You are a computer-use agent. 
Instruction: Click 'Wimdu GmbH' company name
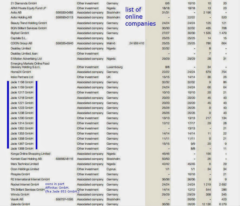pyautogui.click(x=20, y=195)
